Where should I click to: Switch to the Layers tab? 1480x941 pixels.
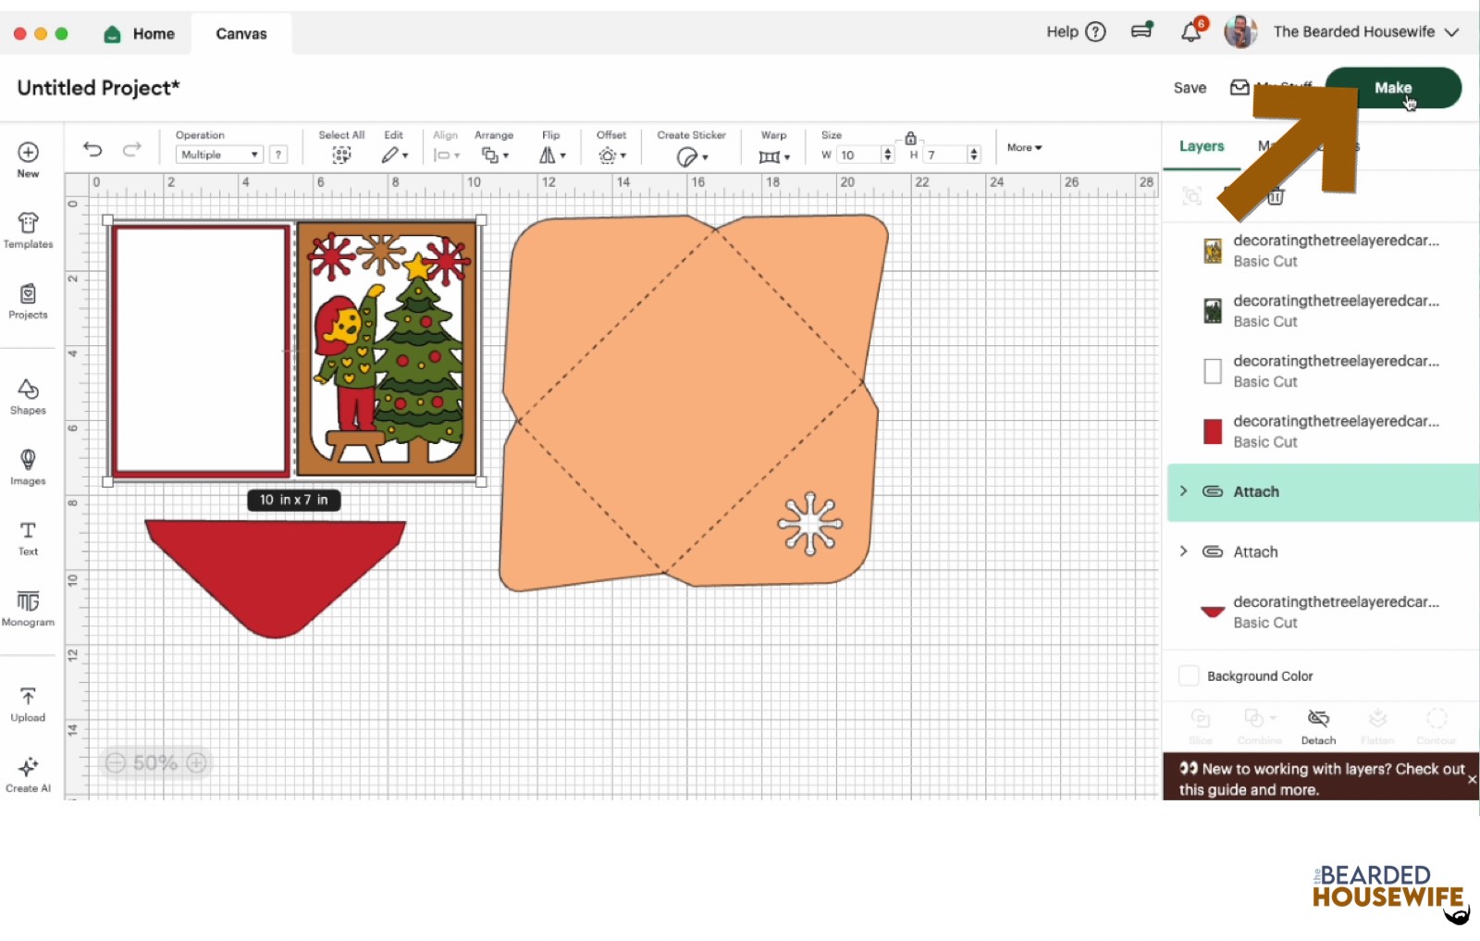[x=1201, y=146]
